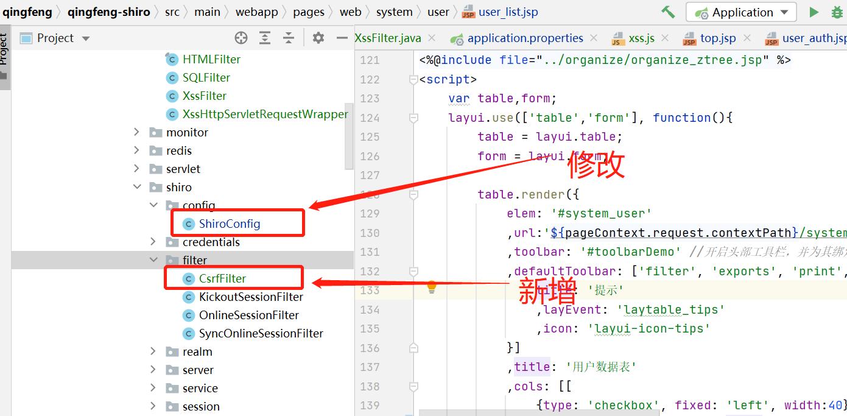This screenshot has width=847, height=416.
Task: Run the application with the green play icon
Action: pos(815,11)
